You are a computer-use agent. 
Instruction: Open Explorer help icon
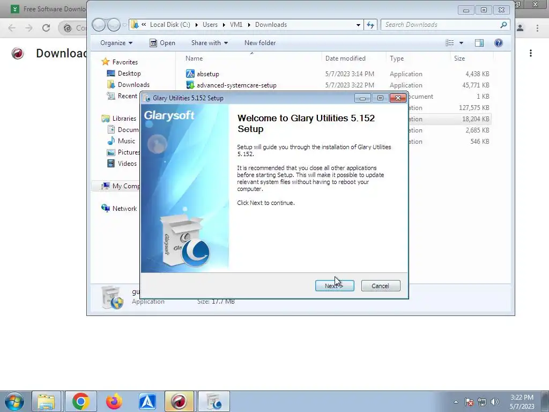pyautogui.click(x=499, y=43)
